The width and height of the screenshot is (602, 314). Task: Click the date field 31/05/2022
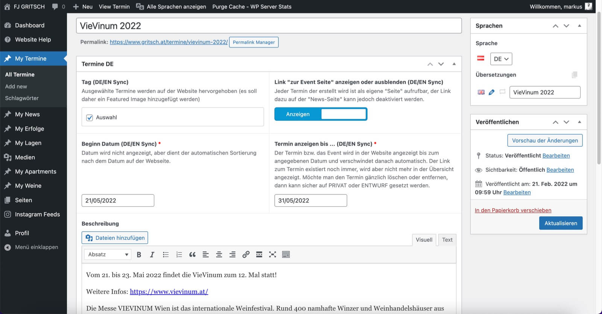[311, 200]
